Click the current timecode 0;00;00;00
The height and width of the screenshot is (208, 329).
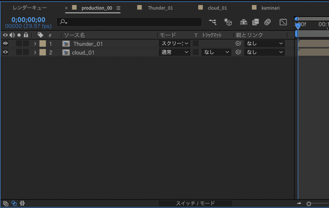(x=28, y=20)
